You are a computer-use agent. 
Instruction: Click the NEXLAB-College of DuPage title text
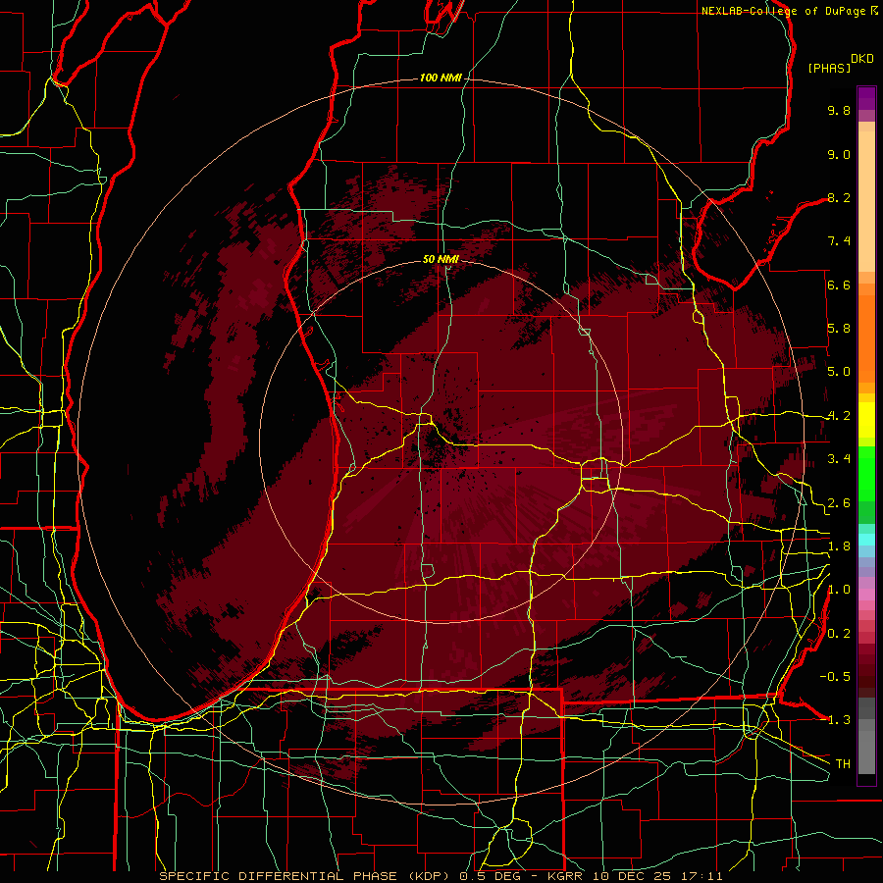pyautogui.click(x=784, y=11)
